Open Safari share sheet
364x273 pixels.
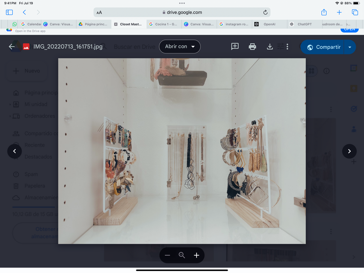(x=324, y=12)
